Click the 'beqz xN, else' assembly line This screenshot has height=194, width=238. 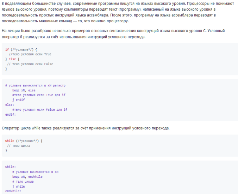click(24, 90)
